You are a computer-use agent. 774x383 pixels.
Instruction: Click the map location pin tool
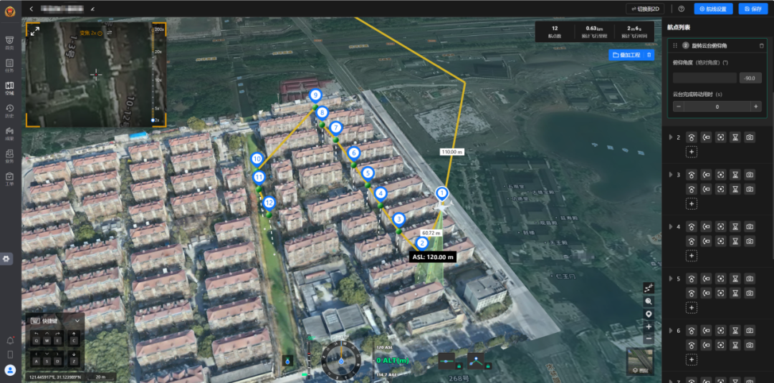coord(649,314)
